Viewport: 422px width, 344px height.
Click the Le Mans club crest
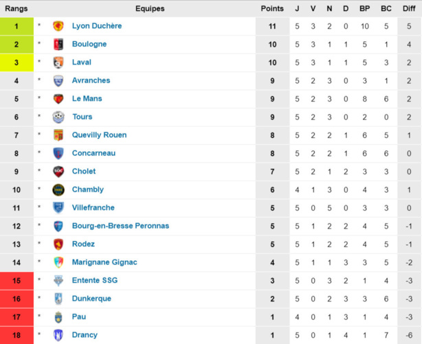point(58,99)
